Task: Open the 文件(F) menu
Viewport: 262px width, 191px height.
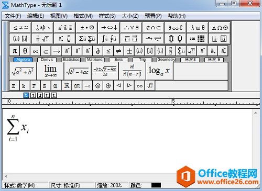Action: point(13,16)
